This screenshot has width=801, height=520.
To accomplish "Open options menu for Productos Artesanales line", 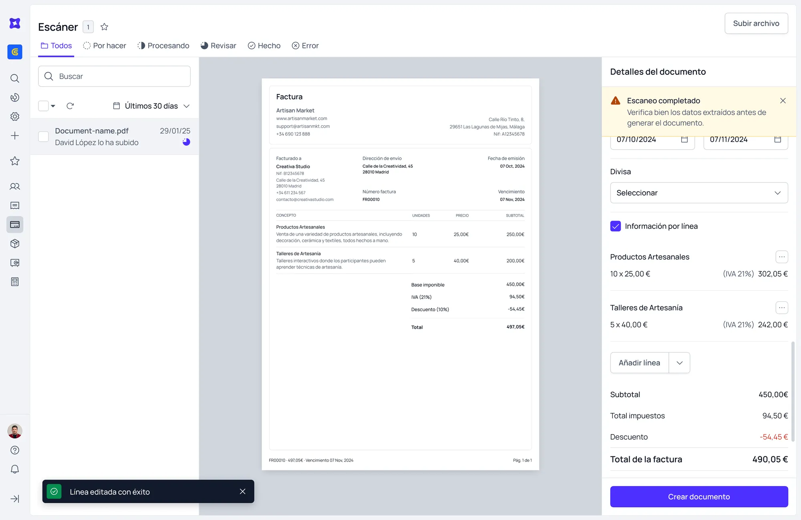I will click(782, 257).
